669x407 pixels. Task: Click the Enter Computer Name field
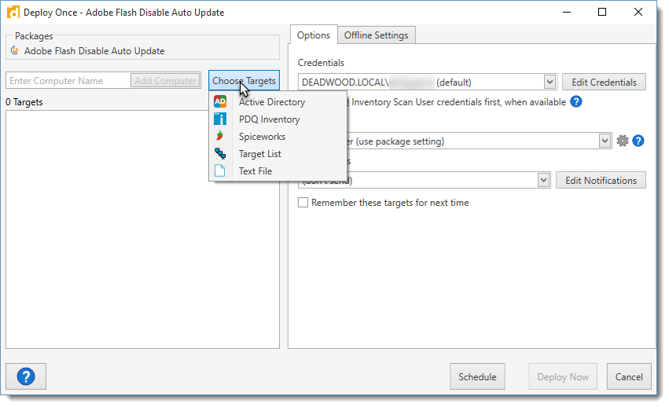(68, 81)
